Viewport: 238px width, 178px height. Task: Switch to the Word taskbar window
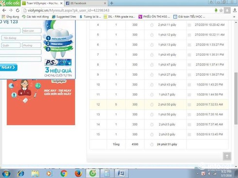pos(121,173)
